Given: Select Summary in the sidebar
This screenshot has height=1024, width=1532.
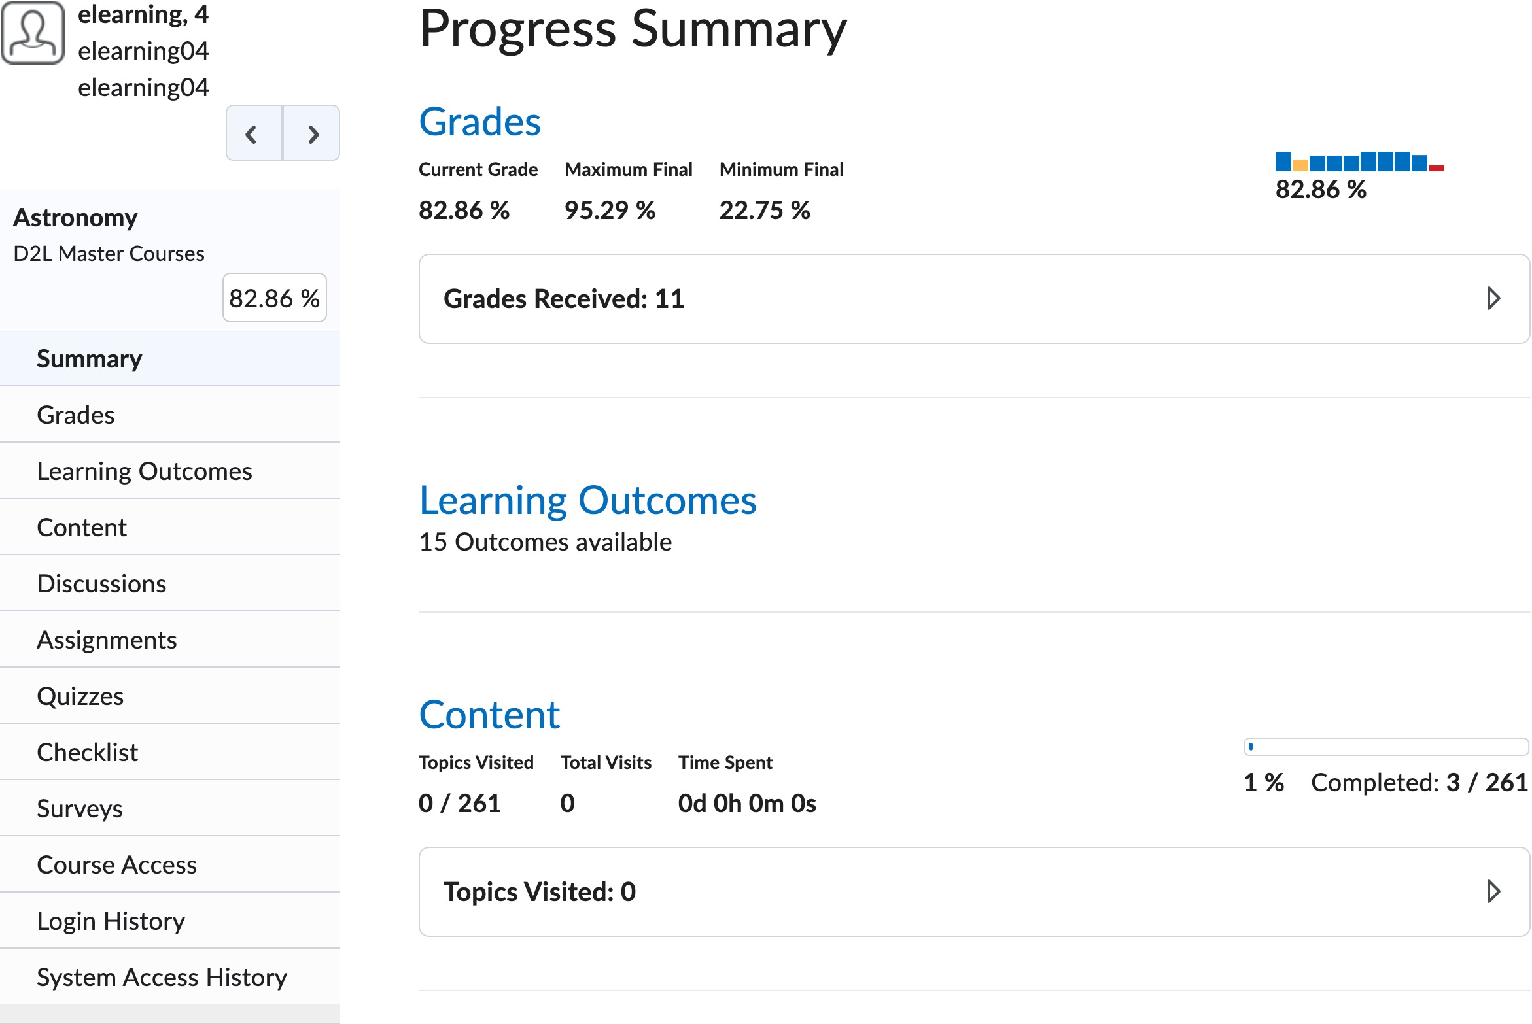Looking at the screenshot, I should (x=90, y=358).
